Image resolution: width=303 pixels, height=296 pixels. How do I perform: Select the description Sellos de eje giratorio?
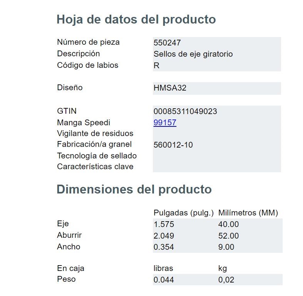(193, 54)
